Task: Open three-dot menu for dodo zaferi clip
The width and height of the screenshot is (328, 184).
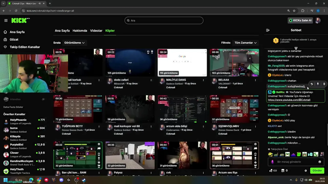Action: (x=151, y=80)
